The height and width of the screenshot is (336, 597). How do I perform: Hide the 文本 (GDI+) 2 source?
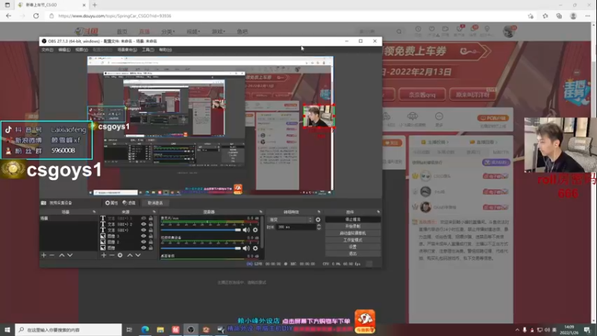click(143, 225)
